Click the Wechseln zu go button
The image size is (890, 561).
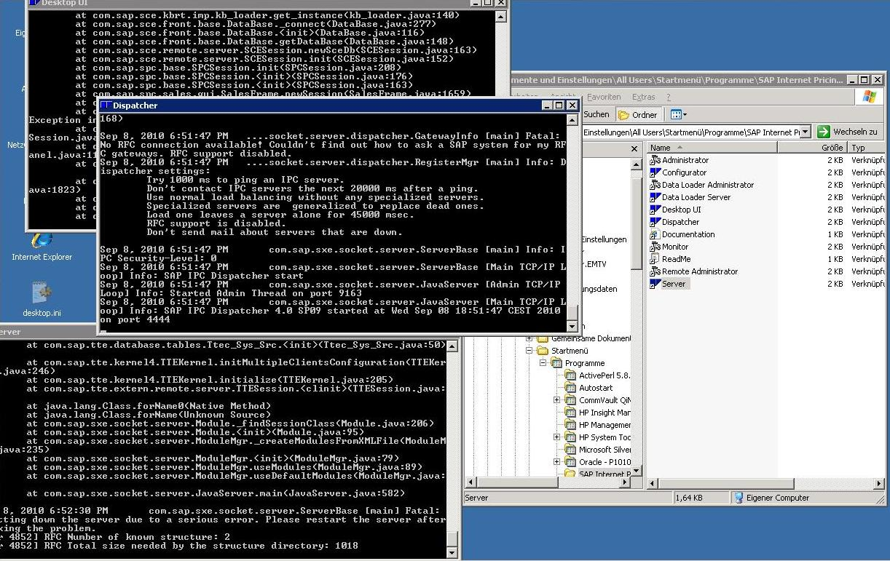click(848, 132)
